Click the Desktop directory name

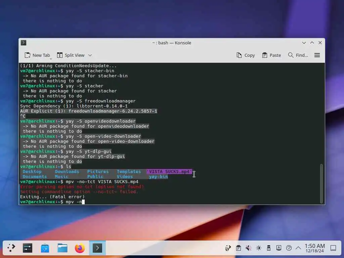click(32, 172)
